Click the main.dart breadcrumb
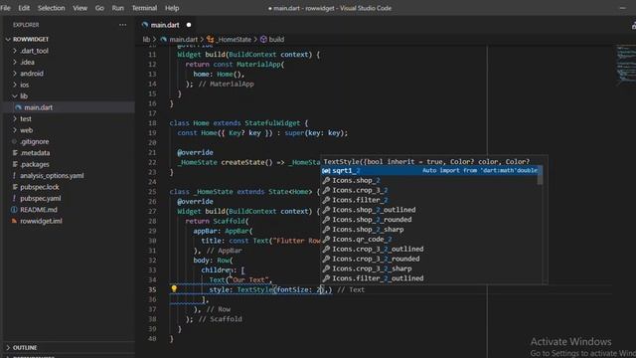636x358 pixels. tap(183, 40)
